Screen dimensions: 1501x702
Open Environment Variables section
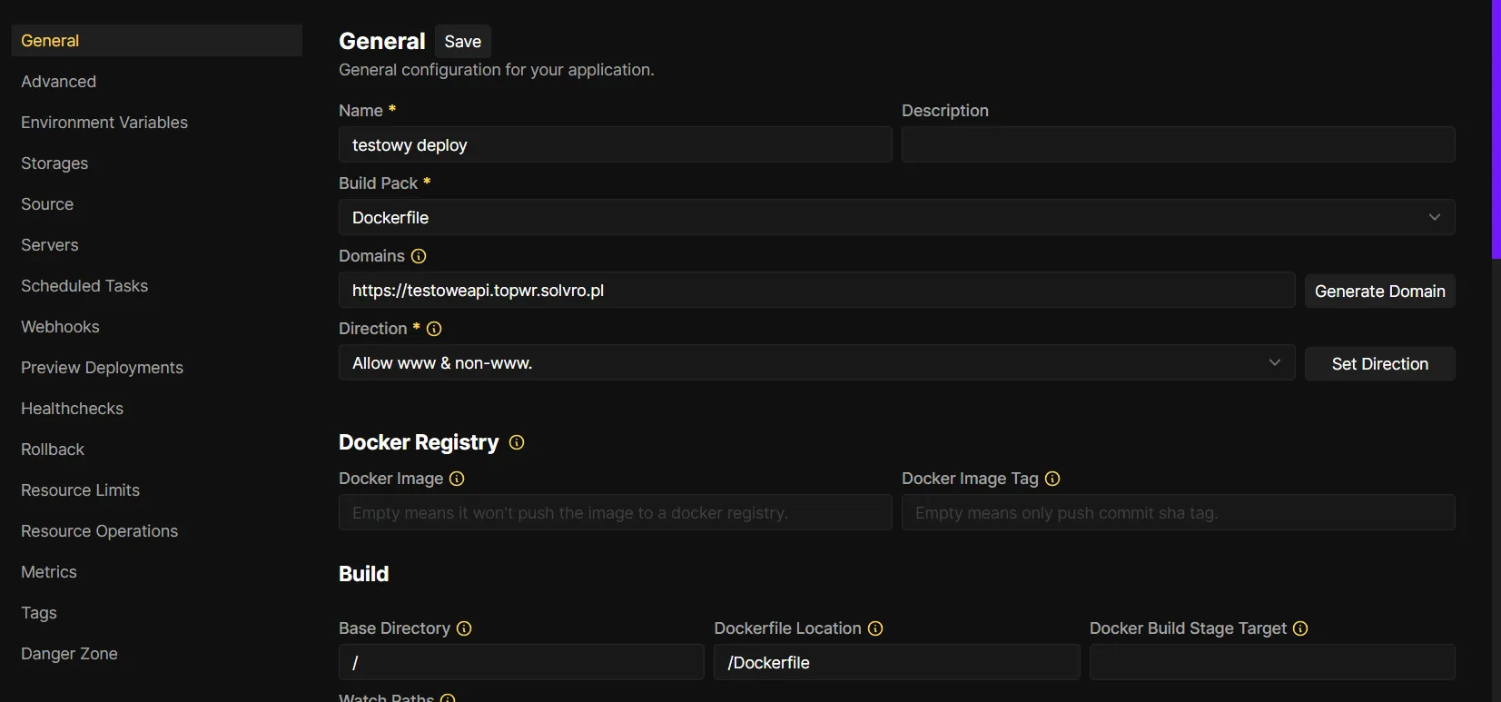tap(104, 123)
